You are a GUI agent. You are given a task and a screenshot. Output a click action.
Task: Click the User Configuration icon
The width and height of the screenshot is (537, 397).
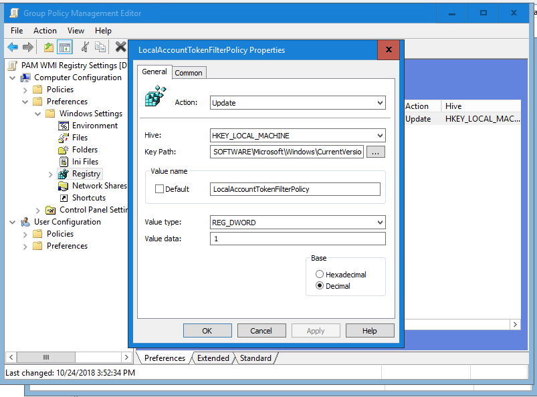(x=25, y=222)
